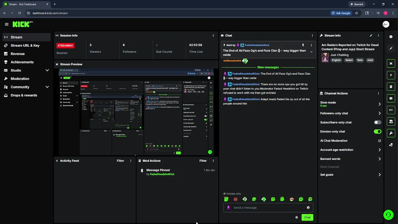Viewport: 398px width, 224px height.
Task: Unpin the pinned chat message
Action: click(303, 45)
